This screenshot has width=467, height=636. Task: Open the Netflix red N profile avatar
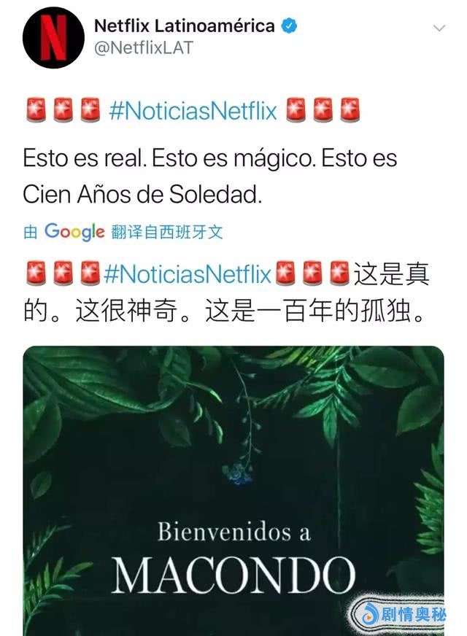point(53,37)
